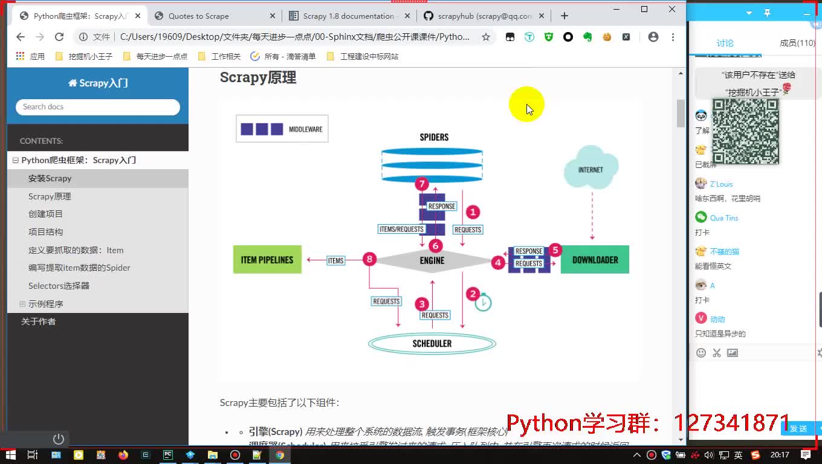822x464 pixels.
Task: Open the Evernote elephant extension
Action: (587, 37)
